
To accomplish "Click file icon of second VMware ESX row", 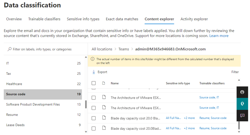I will [104, 107].
